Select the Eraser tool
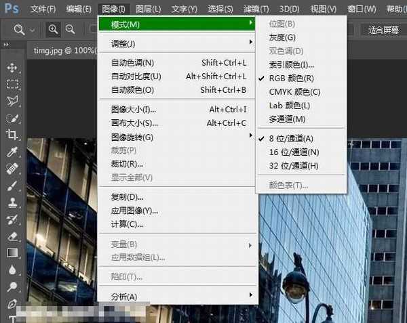Image resolution: width=407 pixels, height=323 pixels. point(12,236)
